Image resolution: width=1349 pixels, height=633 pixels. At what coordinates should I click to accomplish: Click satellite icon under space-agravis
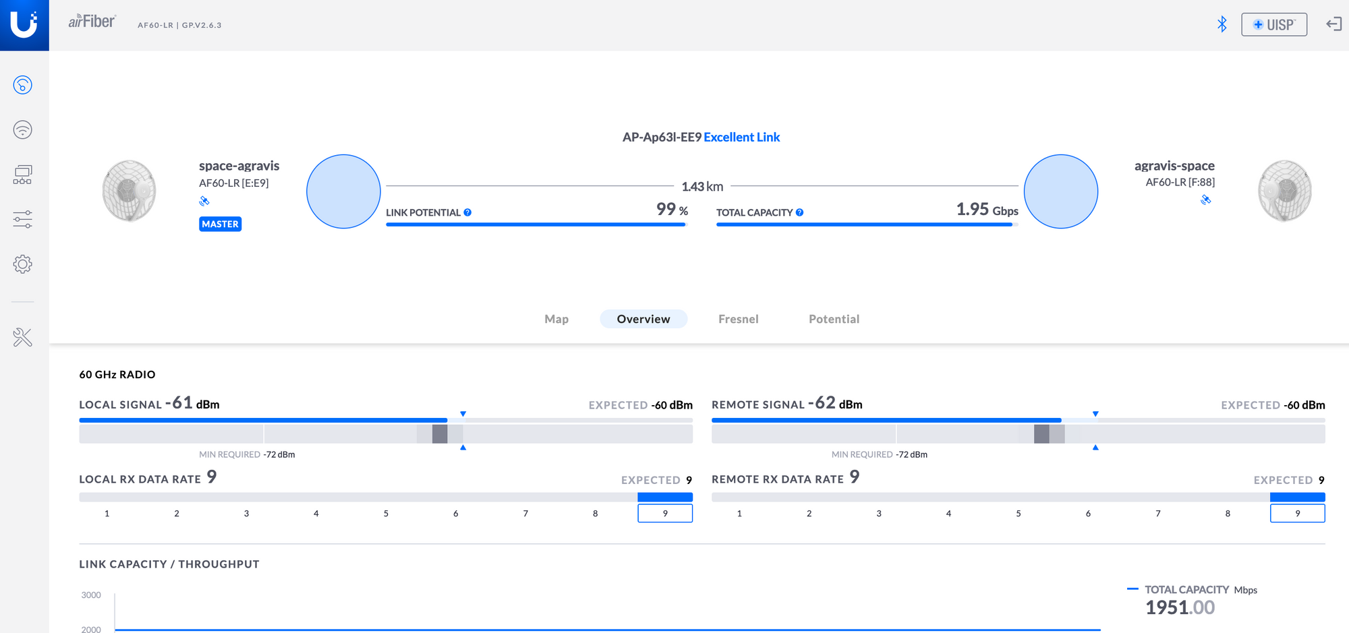204,201
